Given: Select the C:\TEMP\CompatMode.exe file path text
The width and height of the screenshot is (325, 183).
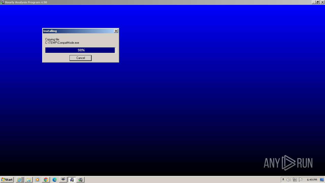Looking at the screenshot, I should [62, 43].
